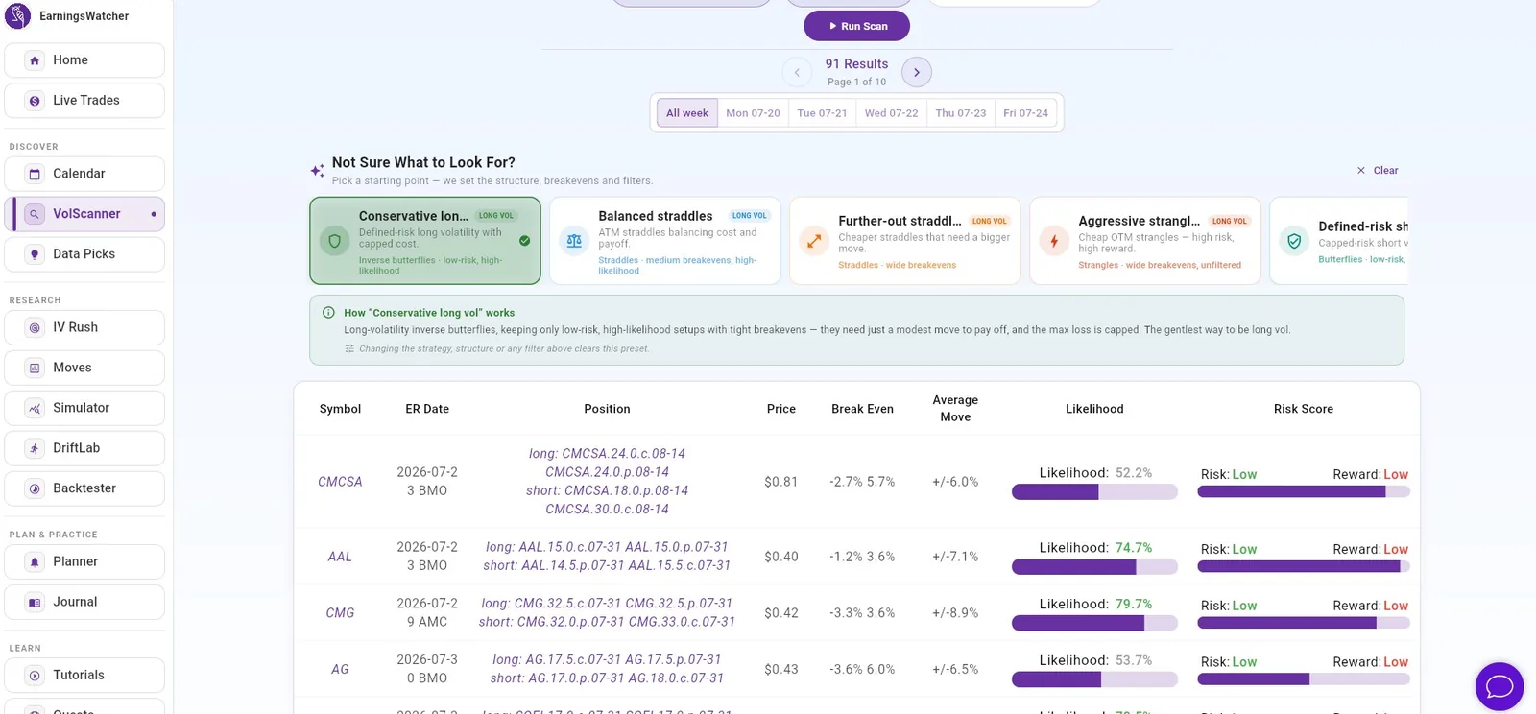This screenshot has width=1536, height=714.
Task: Open the CMCSA symbol link
Action: point(340,482)
